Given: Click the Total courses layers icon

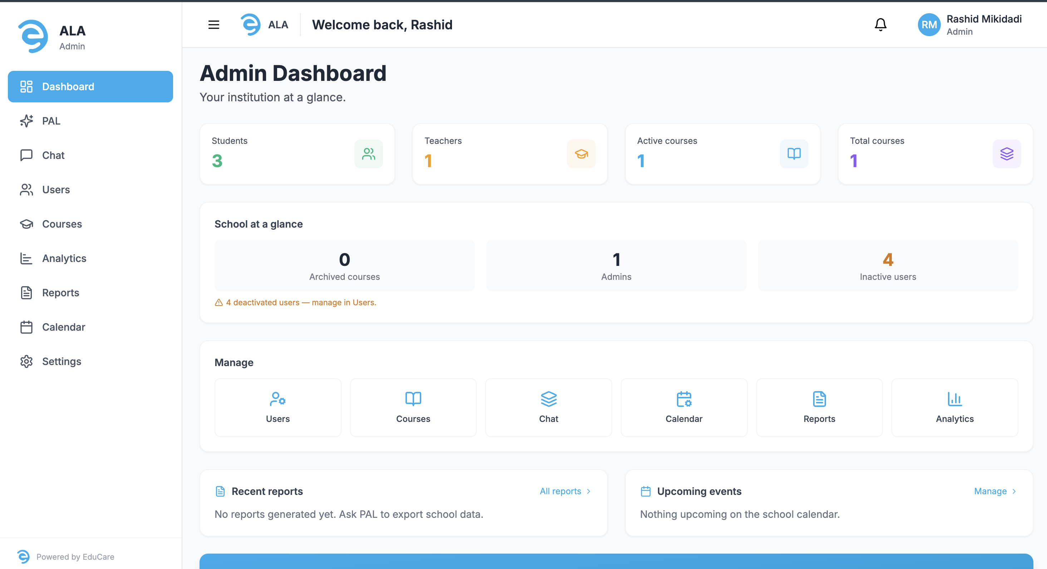Looking at the screenshot, I should pos(1007,154).
